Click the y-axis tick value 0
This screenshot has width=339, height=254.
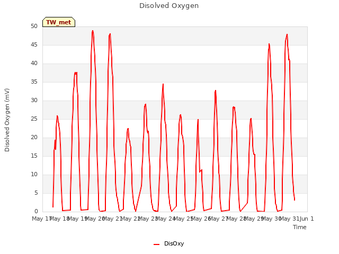coord(36,212)
